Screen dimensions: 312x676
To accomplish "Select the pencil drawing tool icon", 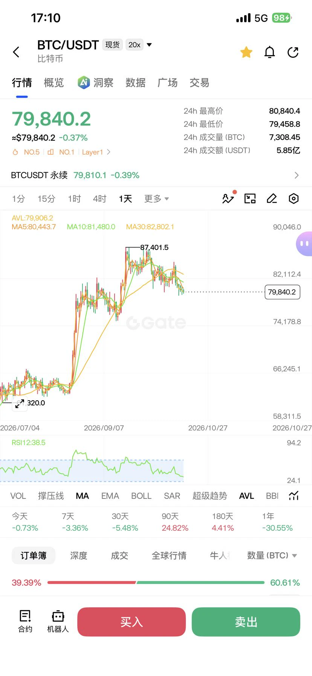I will (272, 198).
